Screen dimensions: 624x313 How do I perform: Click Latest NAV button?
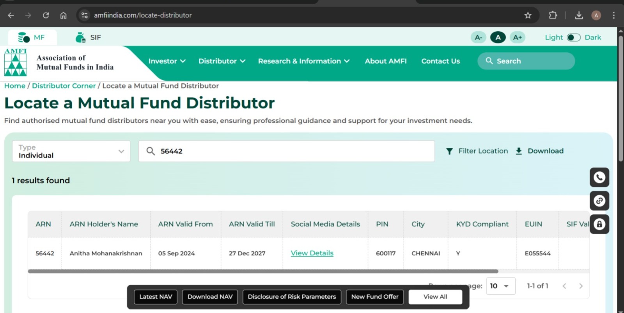point(156,297)
